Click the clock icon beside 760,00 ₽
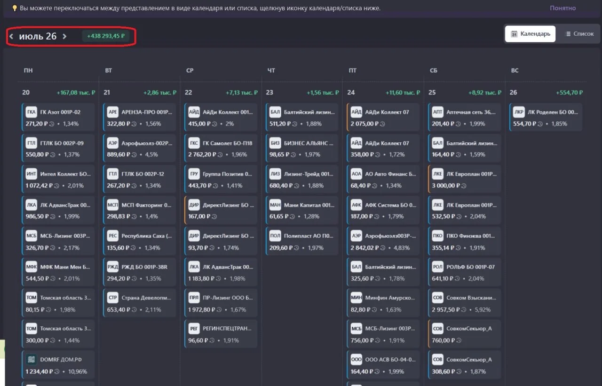 459,340
